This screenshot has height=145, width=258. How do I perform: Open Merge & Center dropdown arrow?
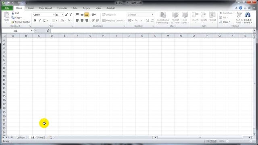tap(124, 21)
